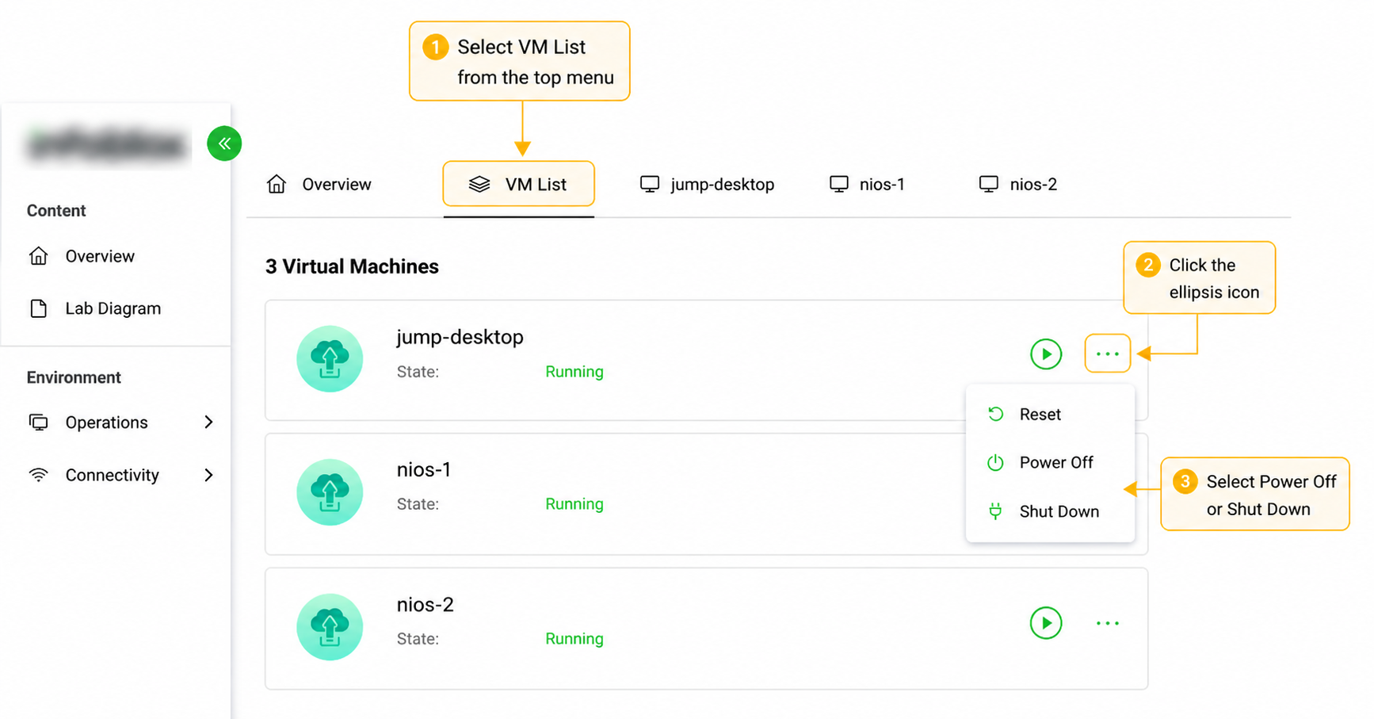This screenshot has width=1374, height=719.
Task: Click the Content section heading in sidebar
Action: 56,211
